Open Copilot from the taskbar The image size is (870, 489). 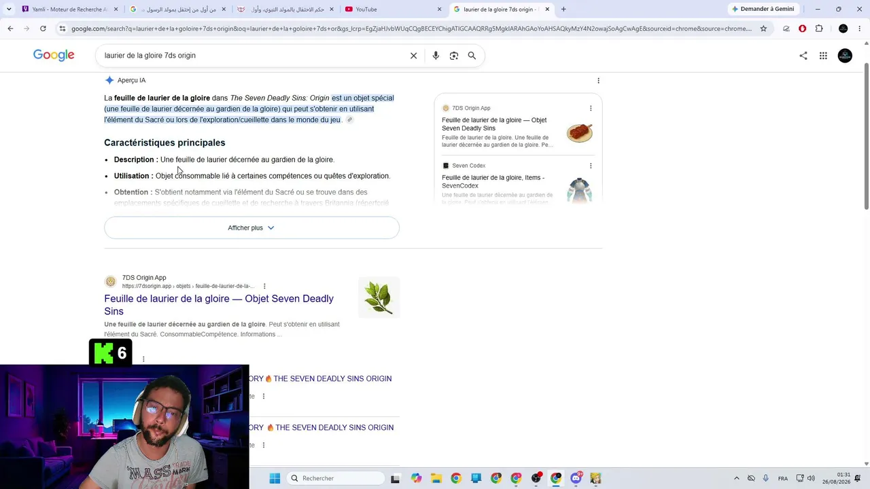[416, 478]
